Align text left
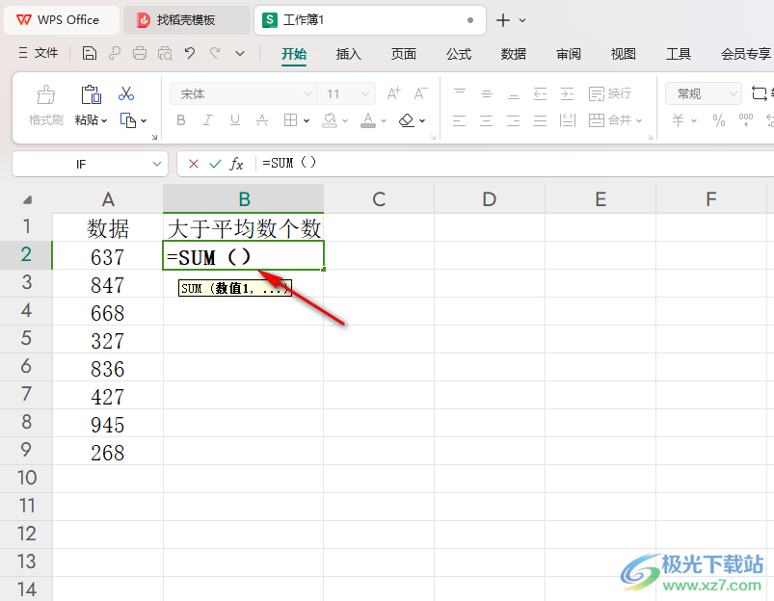774x601 pixels. (x=459, y=120)
